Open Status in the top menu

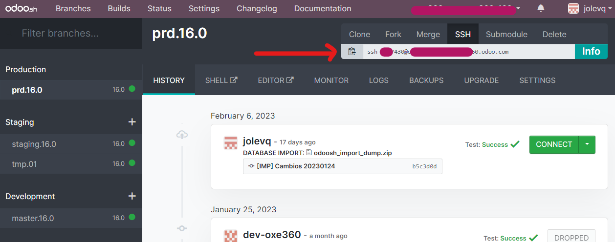click(159, 8)
